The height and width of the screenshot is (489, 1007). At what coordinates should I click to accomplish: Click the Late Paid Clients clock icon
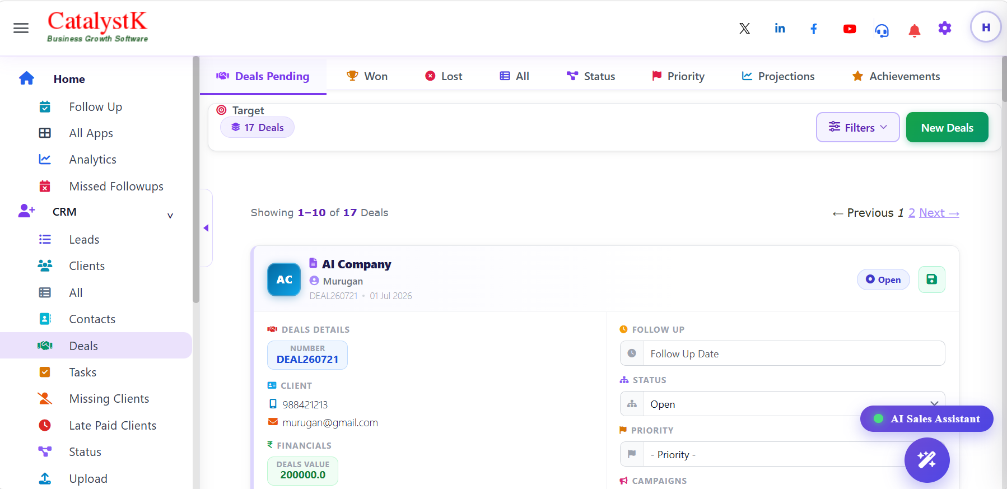tap(45, 425)
